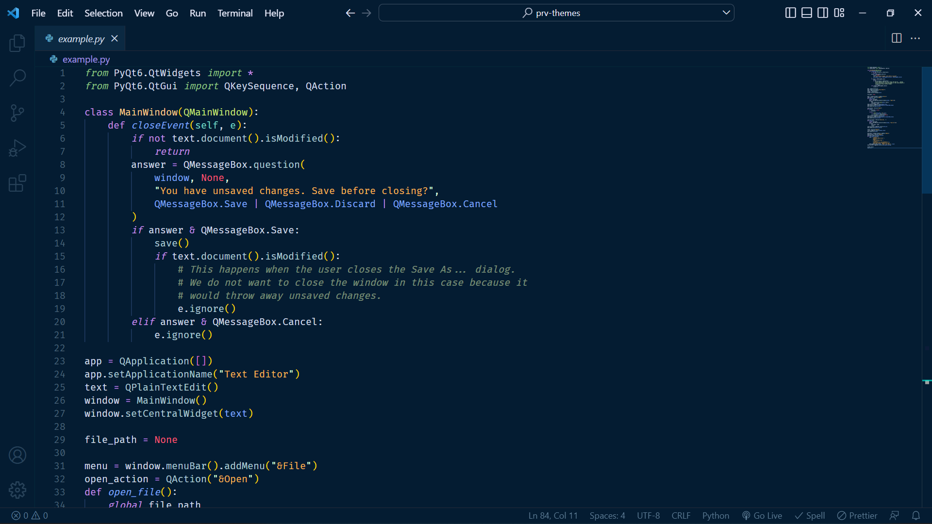This screenshot has height=524, width=932.
Task: Toggle the primary side bar
Action: point(790,13)
